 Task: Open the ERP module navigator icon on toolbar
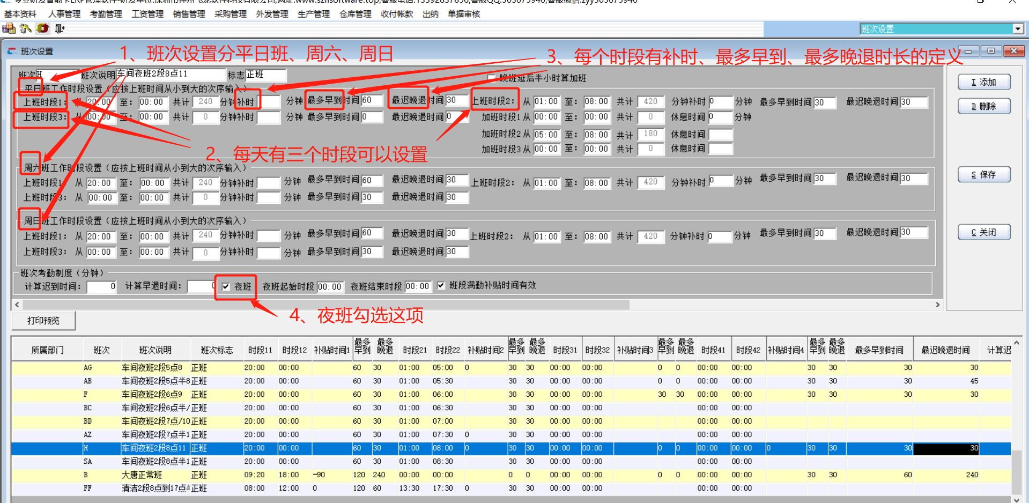click(9, 28)
